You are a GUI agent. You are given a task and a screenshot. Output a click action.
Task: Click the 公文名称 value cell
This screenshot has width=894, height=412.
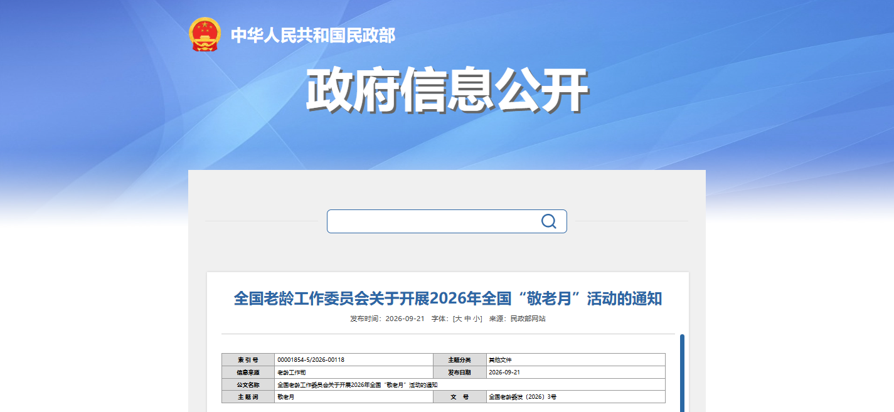[x=469, y=385]
